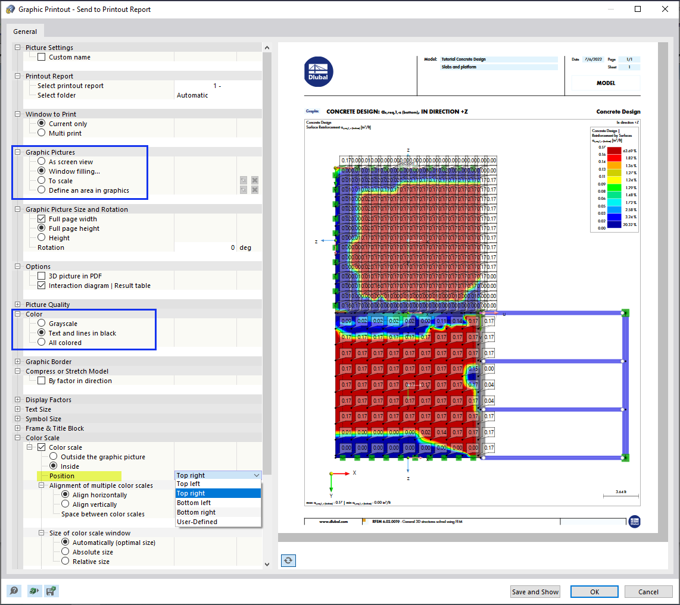680x605 pixels.
Task: Click the delete X icon in Define an area row
Action: [255, 190]
